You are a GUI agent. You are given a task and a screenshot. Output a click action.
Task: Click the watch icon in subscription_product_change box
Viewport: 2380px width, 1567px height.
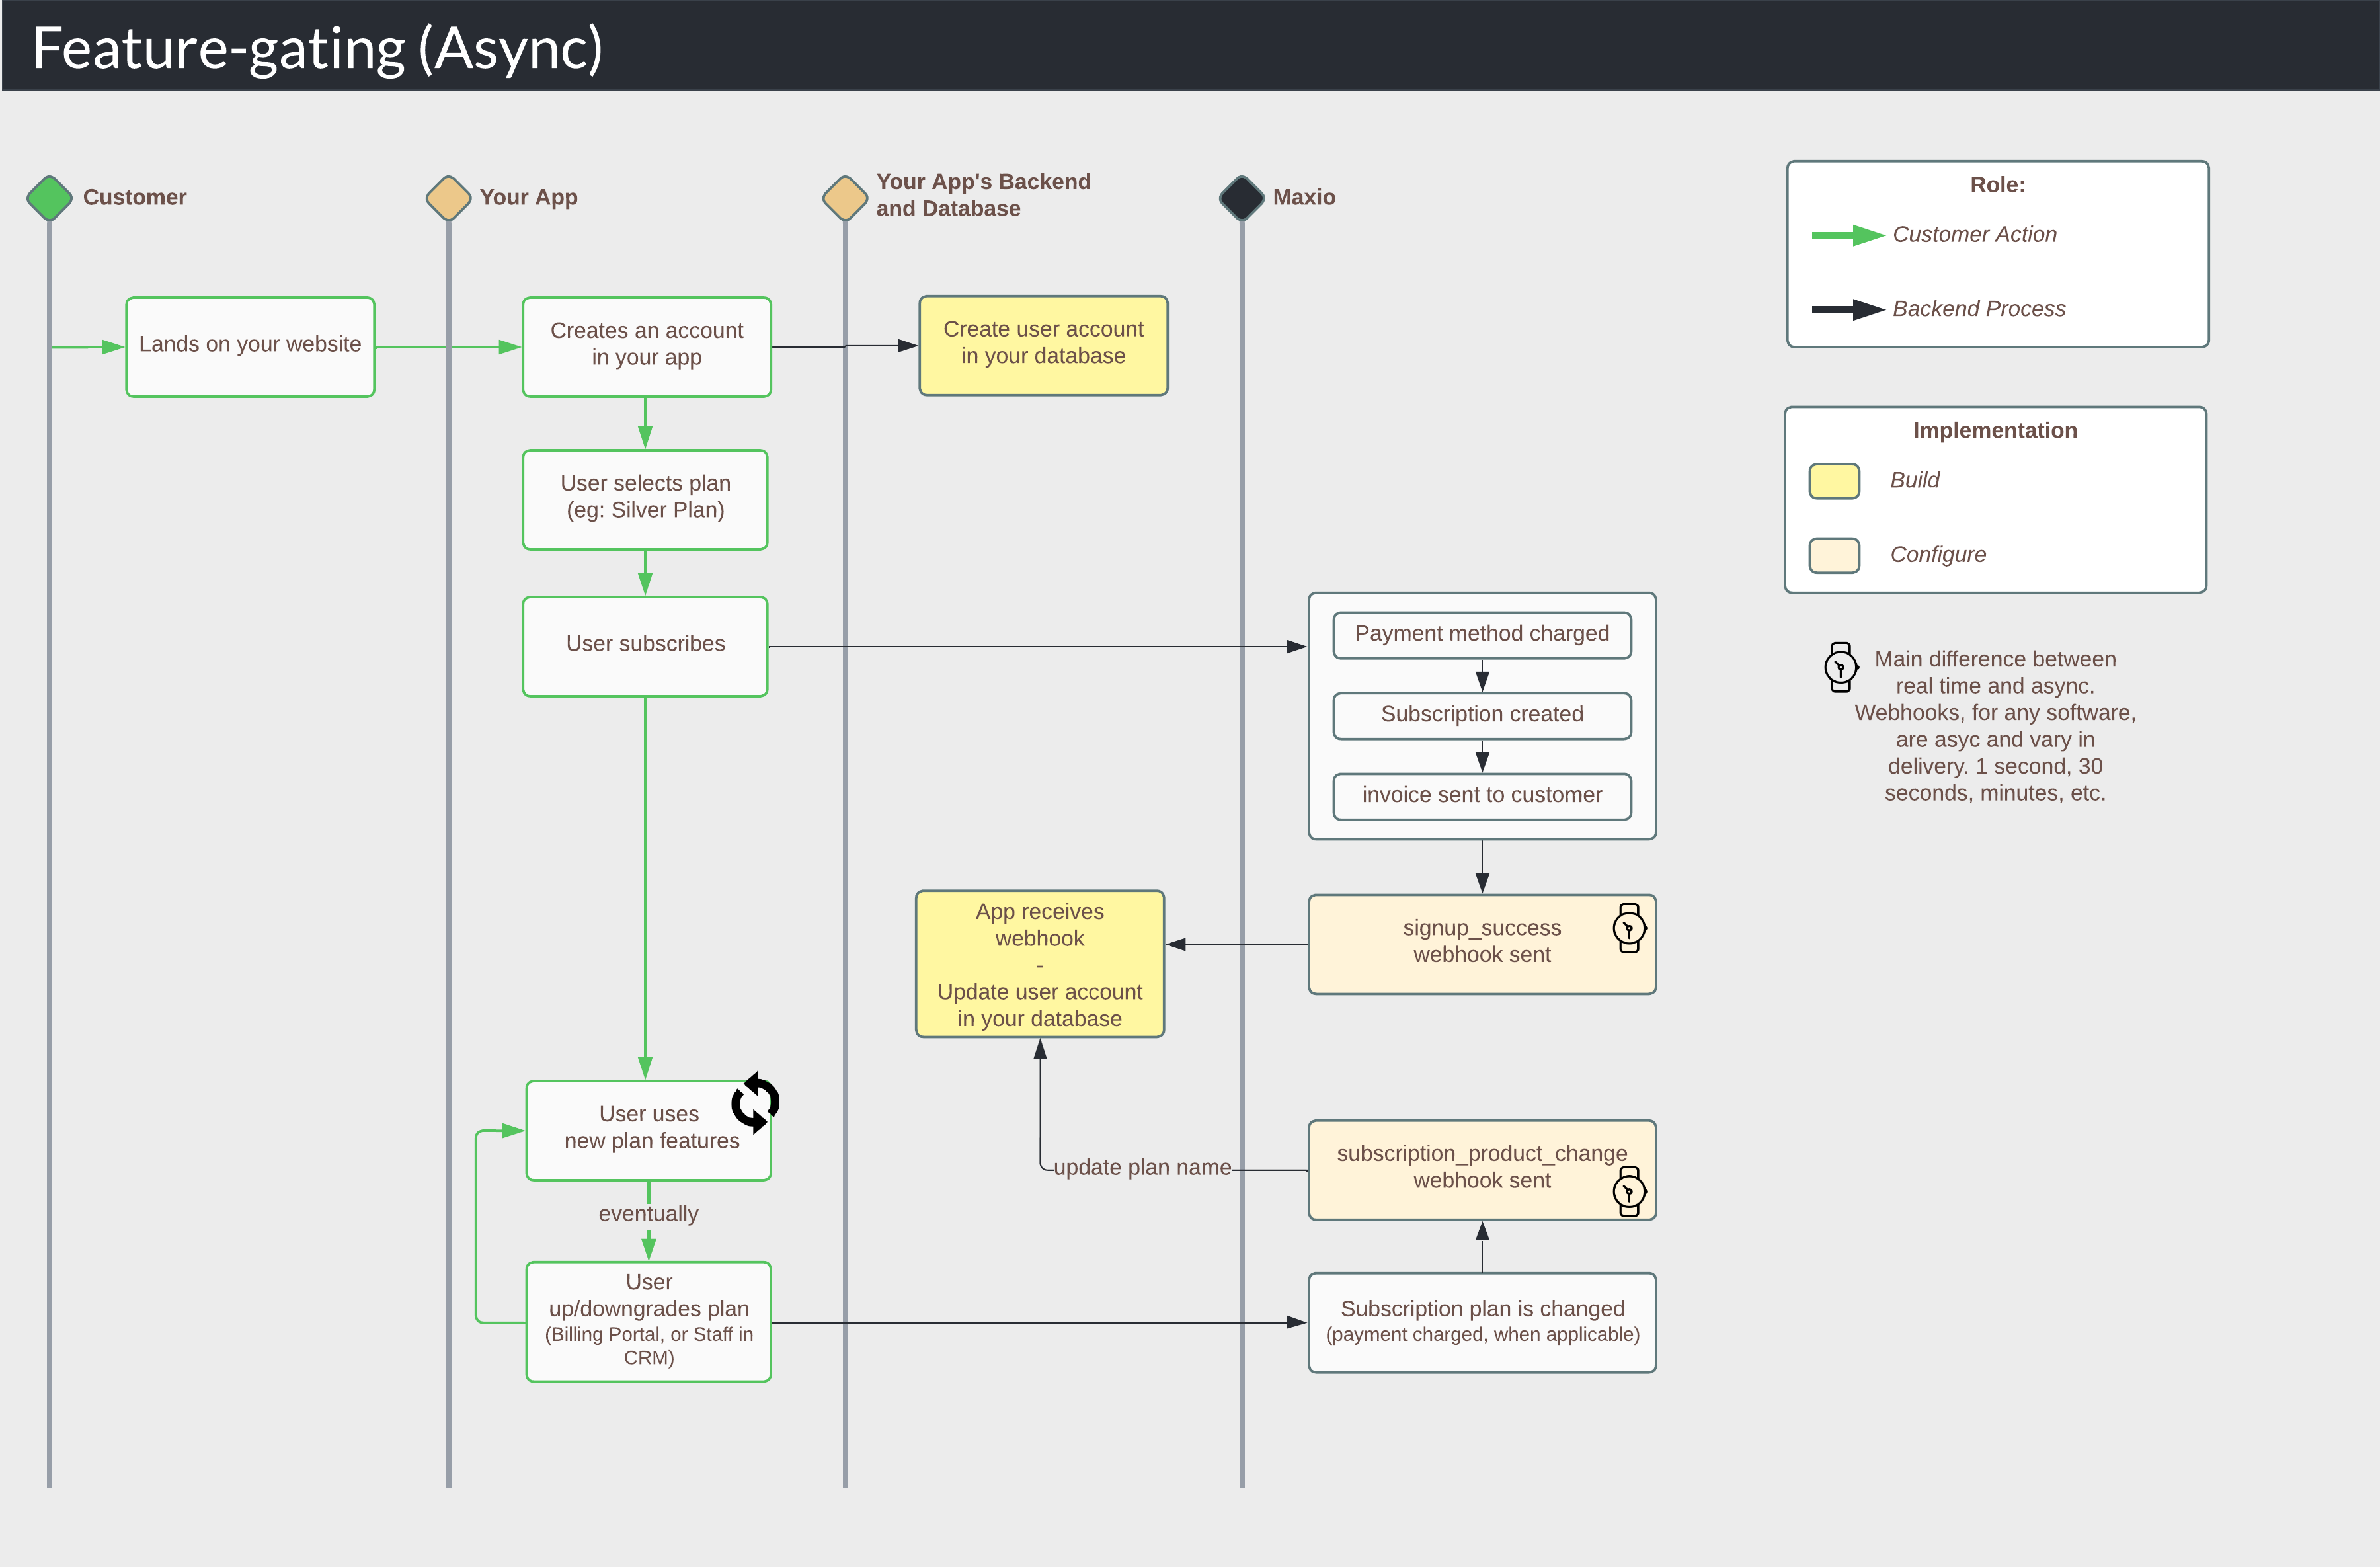click(1629, 1191)
